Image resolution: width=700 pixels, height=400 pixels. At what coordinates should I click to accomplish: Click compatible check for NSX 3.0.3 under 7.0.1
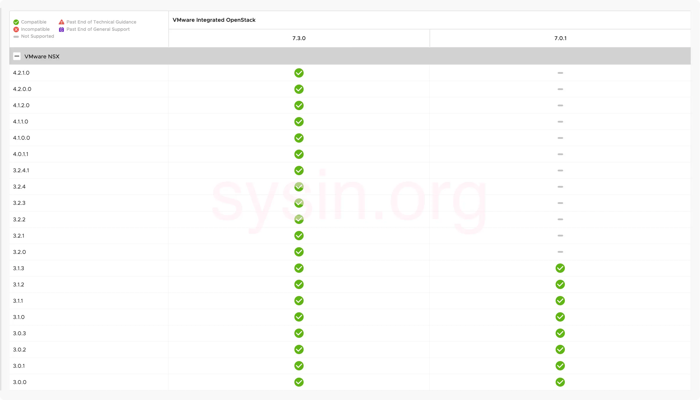click(560, 333)
